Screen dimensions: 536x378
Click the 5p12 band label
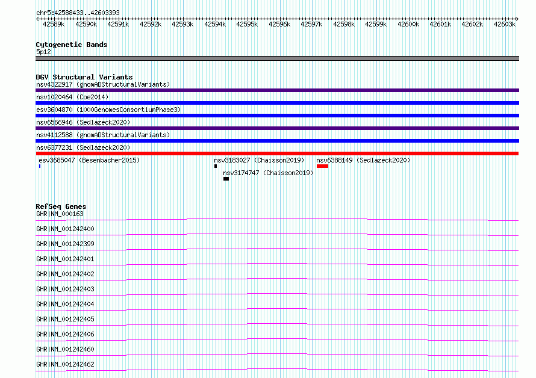[43, 52]
